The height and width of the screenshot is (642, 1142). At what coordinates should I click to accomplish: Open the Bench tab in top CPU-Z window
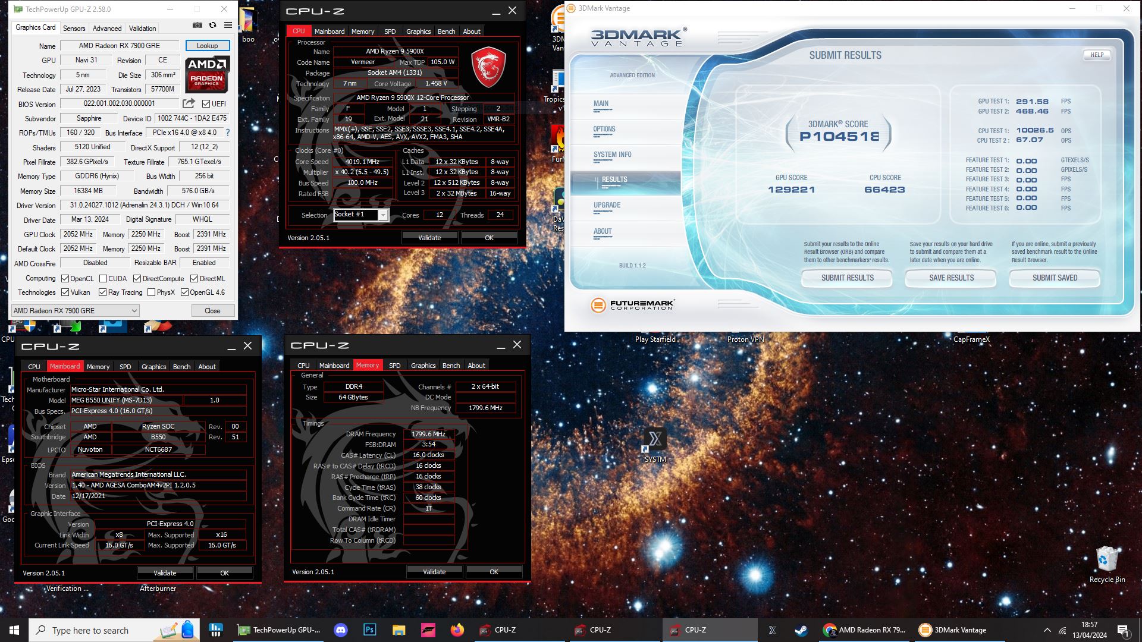pyautogui.click(x=446, y=32)
